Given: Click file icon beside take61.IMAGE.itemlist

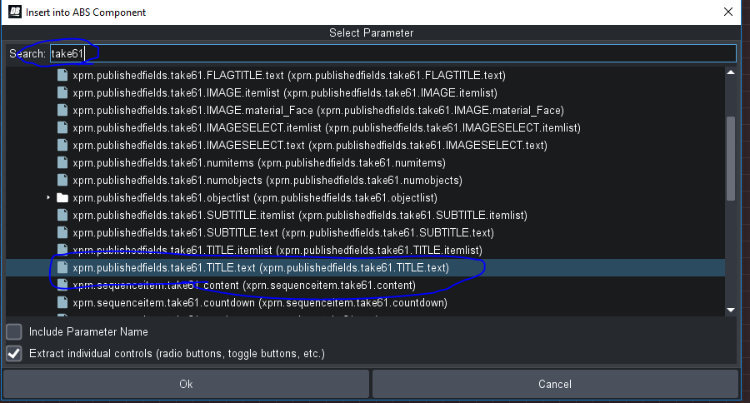Looking at the screenshot, I should (62, 92).
